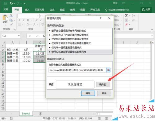Click 登录 in the title bar

click(x=115, y=3)
